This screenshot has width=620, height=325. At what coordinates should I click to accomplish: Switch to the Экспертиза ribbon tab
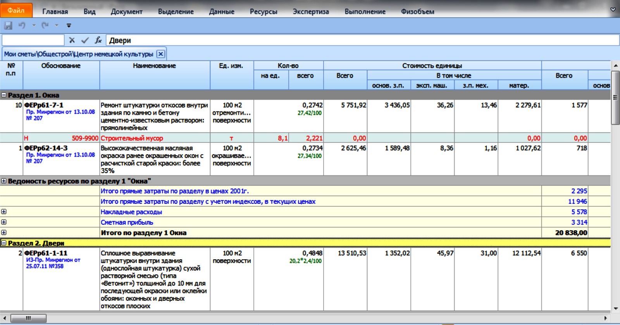tap(311, 12)
